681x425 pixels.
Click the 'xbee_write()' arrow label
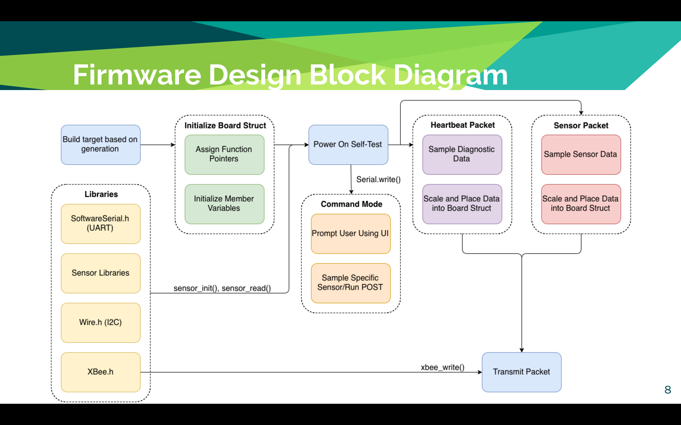click(x=442, y=367)
